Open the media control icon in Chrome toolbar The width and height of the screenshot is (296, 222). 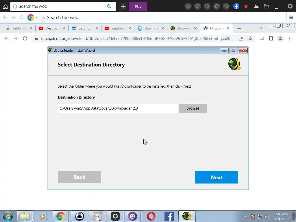click(262, 38)
